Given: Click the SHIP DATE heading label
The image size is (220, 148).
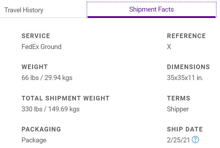Looking at the screenshot, I should [185, 129].
